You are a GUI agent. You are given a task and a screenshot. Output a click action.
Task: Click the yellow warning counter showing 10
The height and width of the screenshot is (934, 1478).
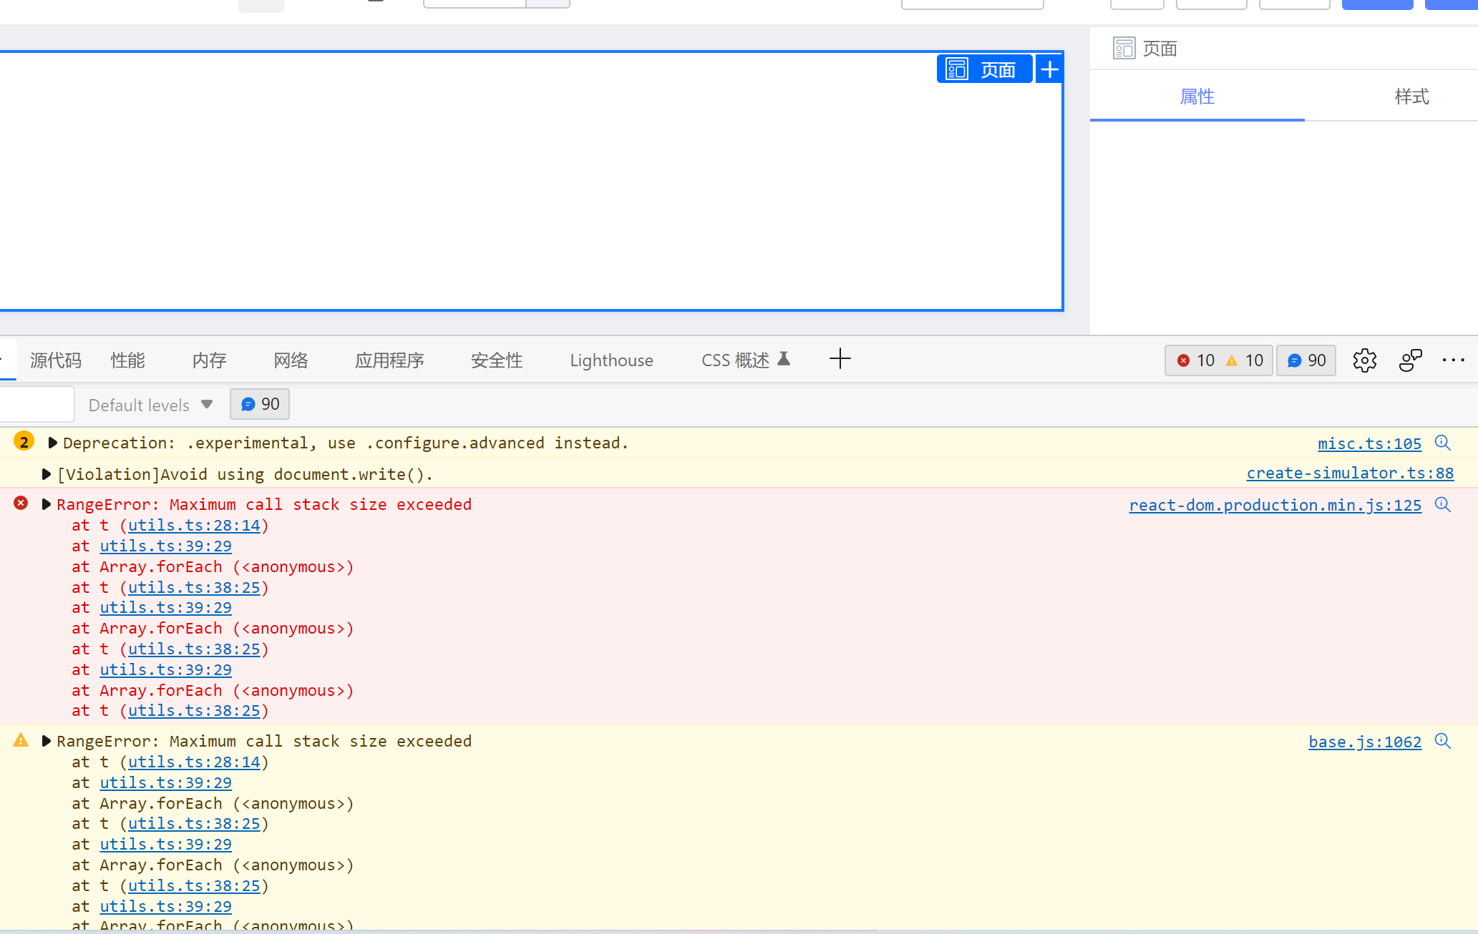pos(1243,360)
